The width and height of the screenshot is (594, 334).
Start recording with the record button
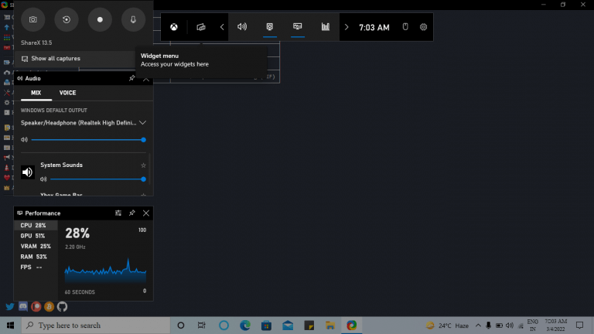click(100, 19)
